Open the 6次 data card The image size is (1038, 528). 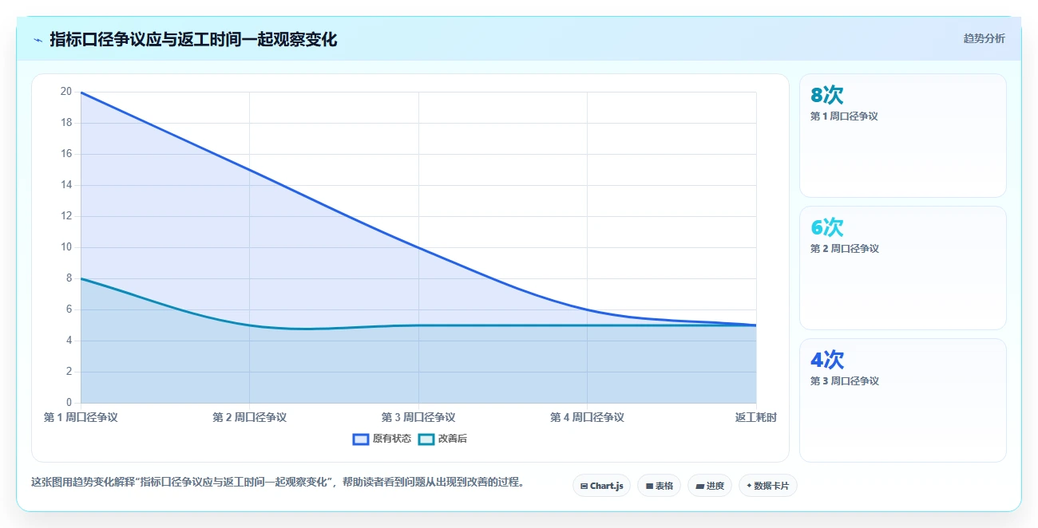902,268
